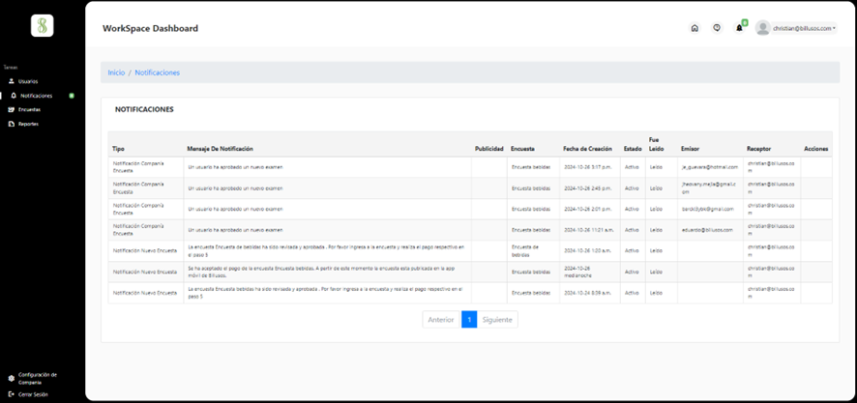Go to the Siguiente page

click(x=498, y=319)
